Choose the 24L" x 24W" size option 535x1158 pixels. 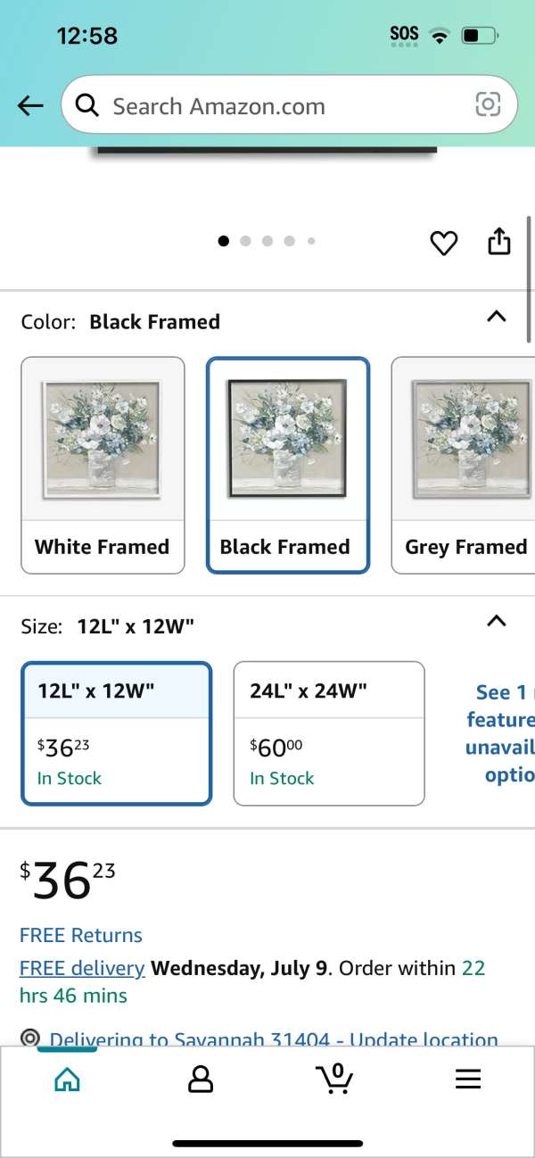point(329,733)
